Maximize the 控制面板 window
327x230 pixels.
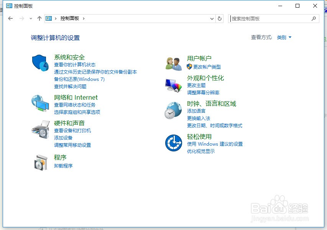point(297,6)
